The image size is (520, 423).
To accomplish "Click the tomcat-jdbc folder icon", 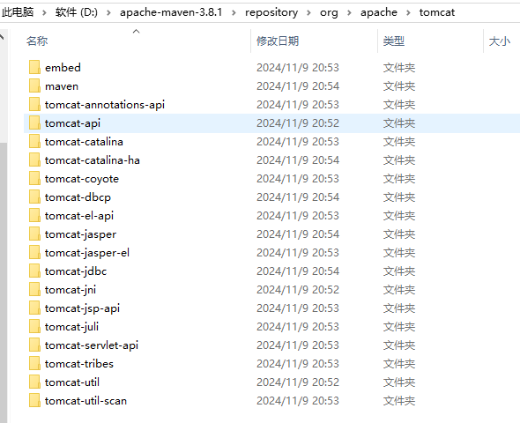I will tap(34, 271).
